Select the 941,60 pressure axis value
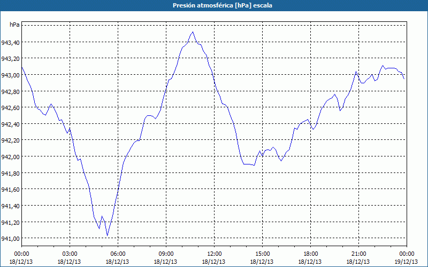 tap(10, 190)
